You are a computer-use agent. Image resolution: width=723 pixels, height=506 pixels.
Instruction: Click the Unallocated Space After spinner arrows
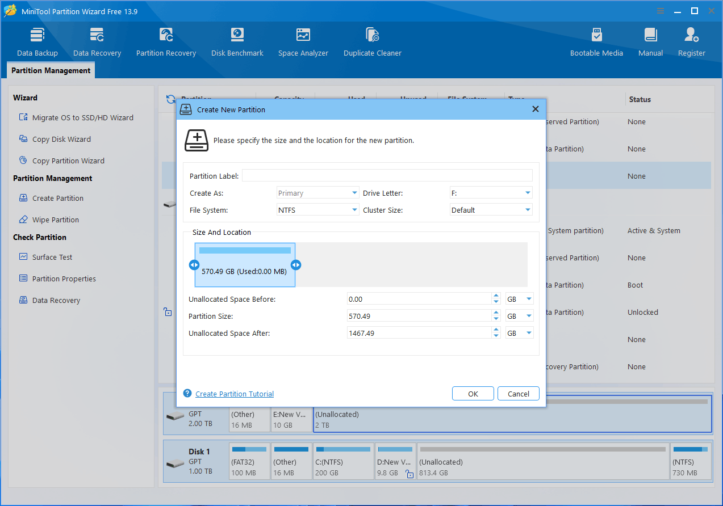496,333
